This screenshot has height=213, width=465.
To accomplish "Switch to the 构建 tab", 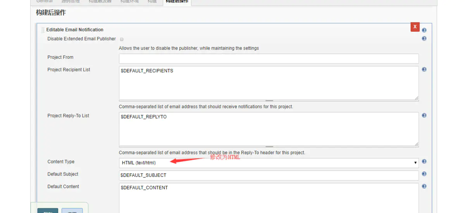I will (x=152, y=2).
